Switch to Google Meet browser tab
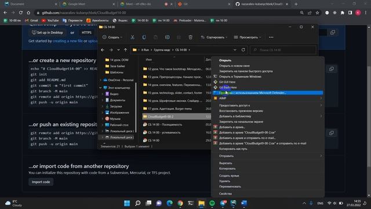This screenshot has width=371, height=209. (88, 4)
